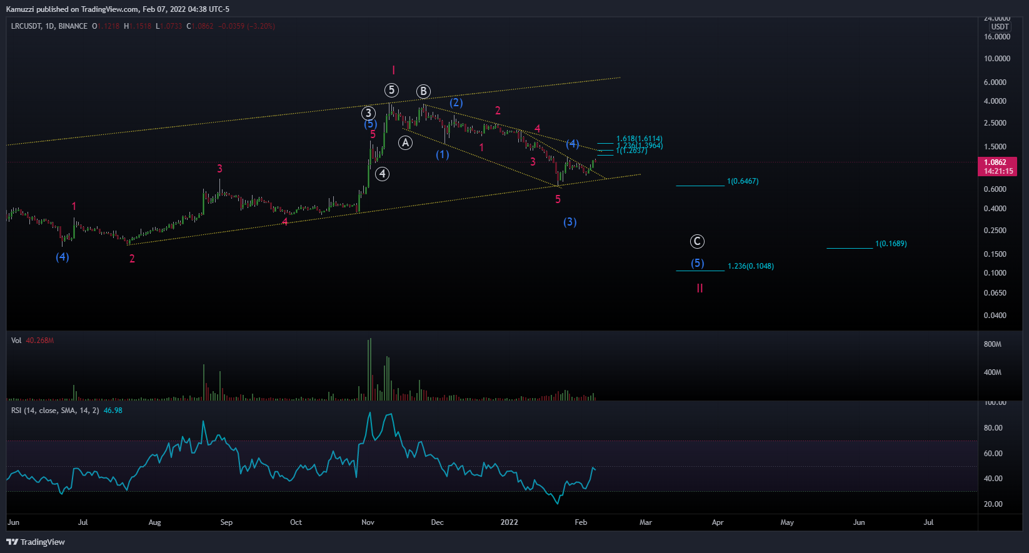1029x553 pixels.
Task: Click the Apr label on the time axis
Action: coord(718,522)
